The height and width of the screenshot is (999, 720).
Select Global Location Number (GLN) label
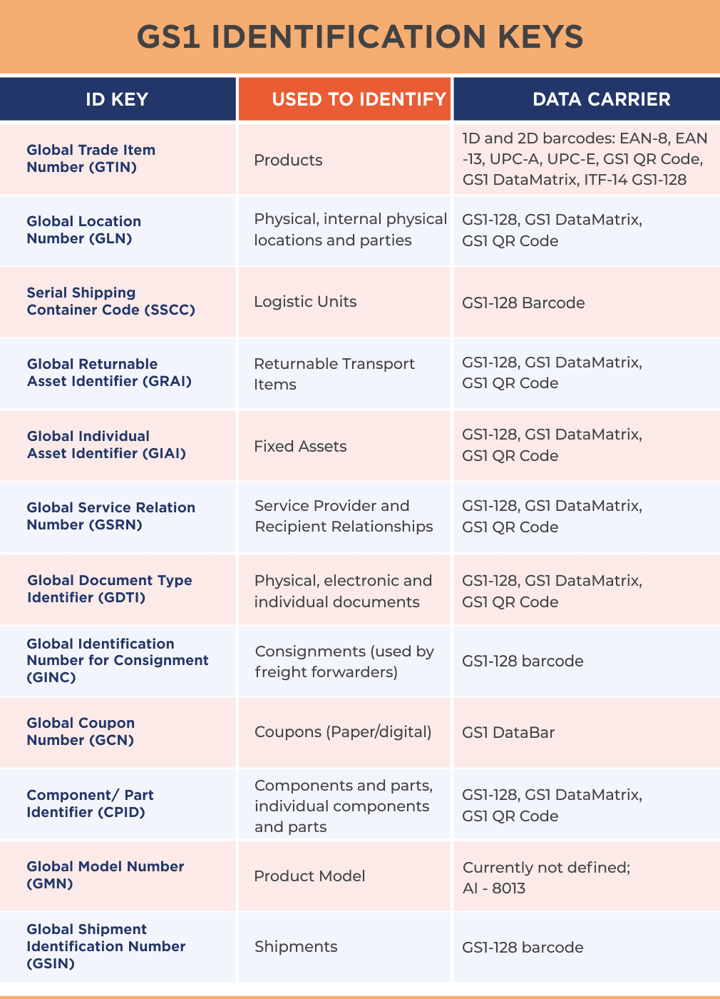(83, 230)
